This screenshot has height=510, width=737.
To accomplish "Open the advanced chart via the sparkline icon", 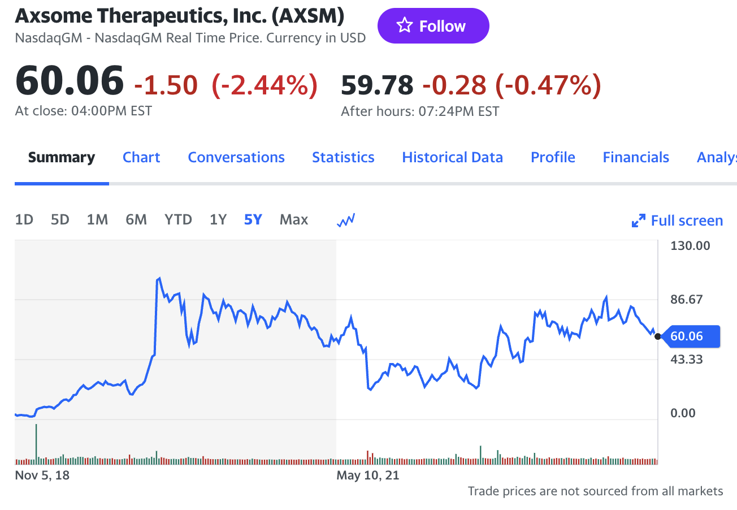I will click(x=345, y=220).
